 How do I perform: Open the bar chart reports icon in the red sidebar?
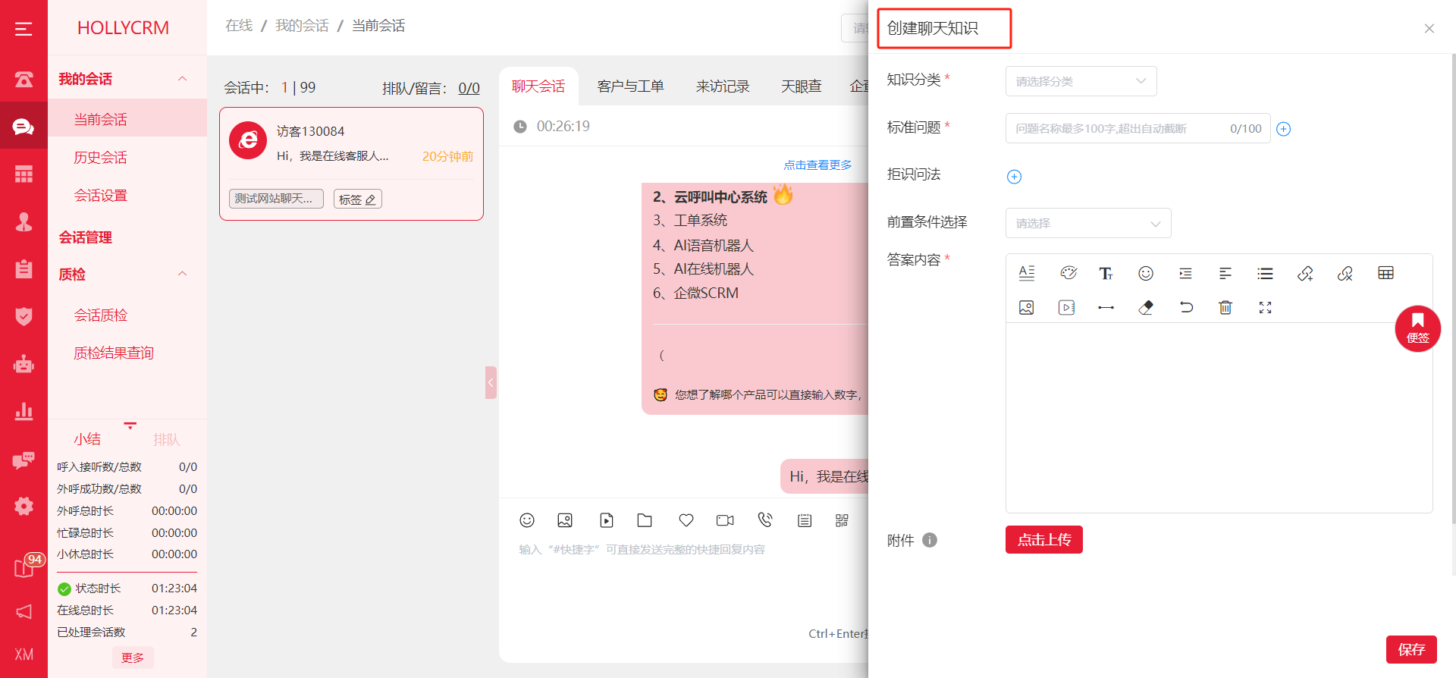[x=24, y=411]
